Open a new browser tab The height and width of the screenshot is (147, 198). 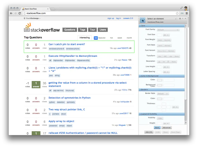[53, 9]
